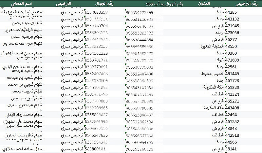Select the اسم المحامي column header

point(21,4)
